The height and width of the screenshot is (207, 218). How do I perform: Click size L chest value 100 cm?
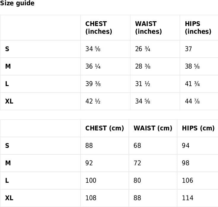tap(91, 181)
